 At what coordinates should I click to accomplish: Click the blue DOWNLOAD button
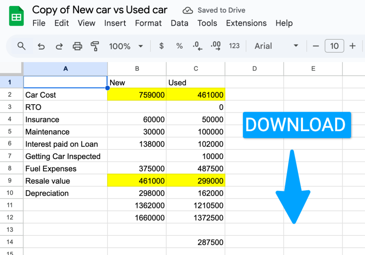(297, 125)
